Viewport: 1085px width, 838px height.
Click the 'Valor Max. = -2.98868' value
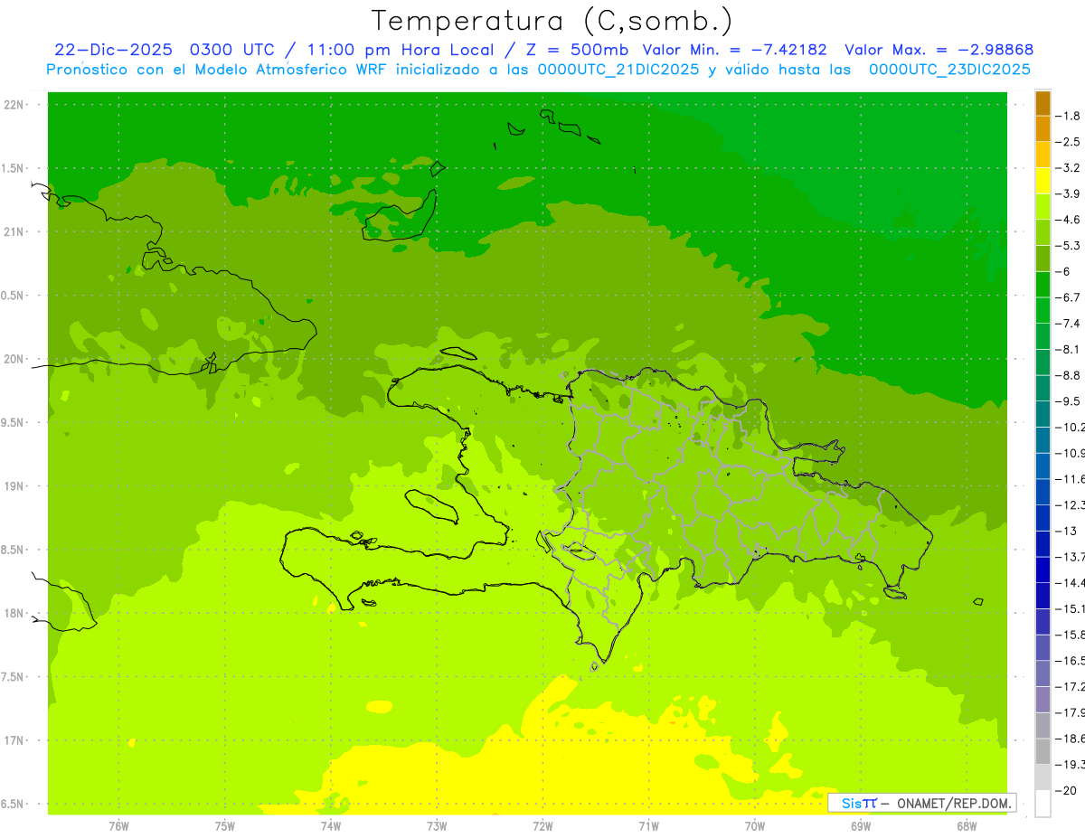[939, 50]
